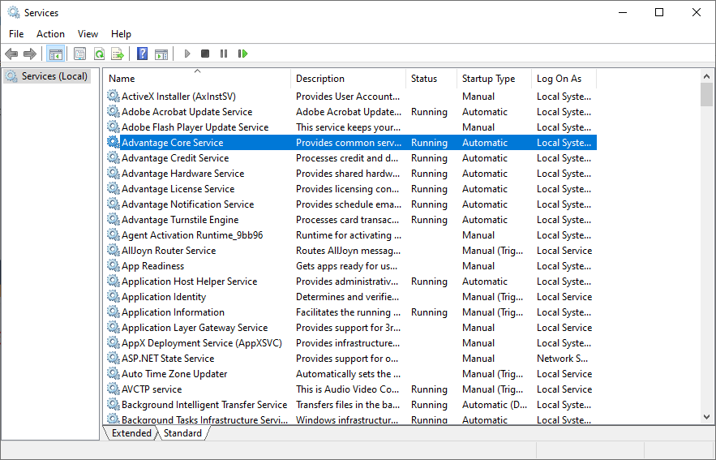This screenshot has width=716, height=460.
Task: Pause the service using toolbar Pause button
Action: [224, 54]
